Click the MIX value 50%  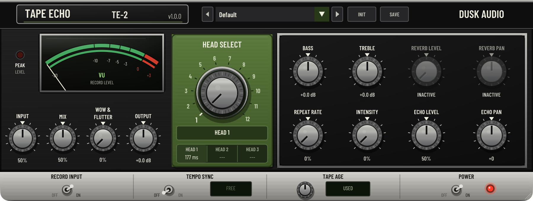pyautogui.click(x=62, y=160)
